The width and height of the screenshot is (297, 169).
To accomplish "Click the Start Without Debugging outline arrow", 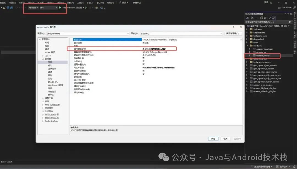I will click(86, 8).
